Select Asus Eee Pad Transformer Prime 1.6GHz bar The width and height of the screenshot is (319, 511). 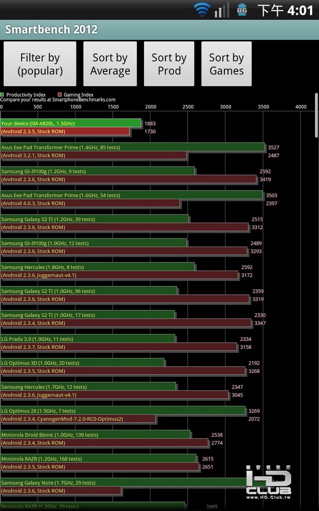(x=131, y=195)
